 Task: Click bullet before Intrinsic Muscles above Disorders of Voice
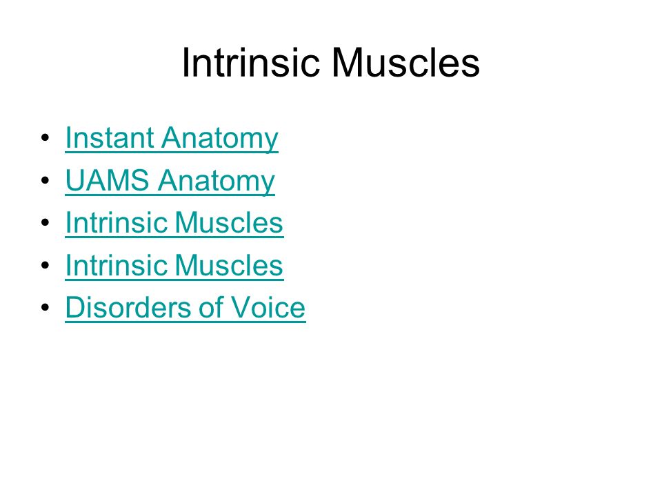(46, 265)
